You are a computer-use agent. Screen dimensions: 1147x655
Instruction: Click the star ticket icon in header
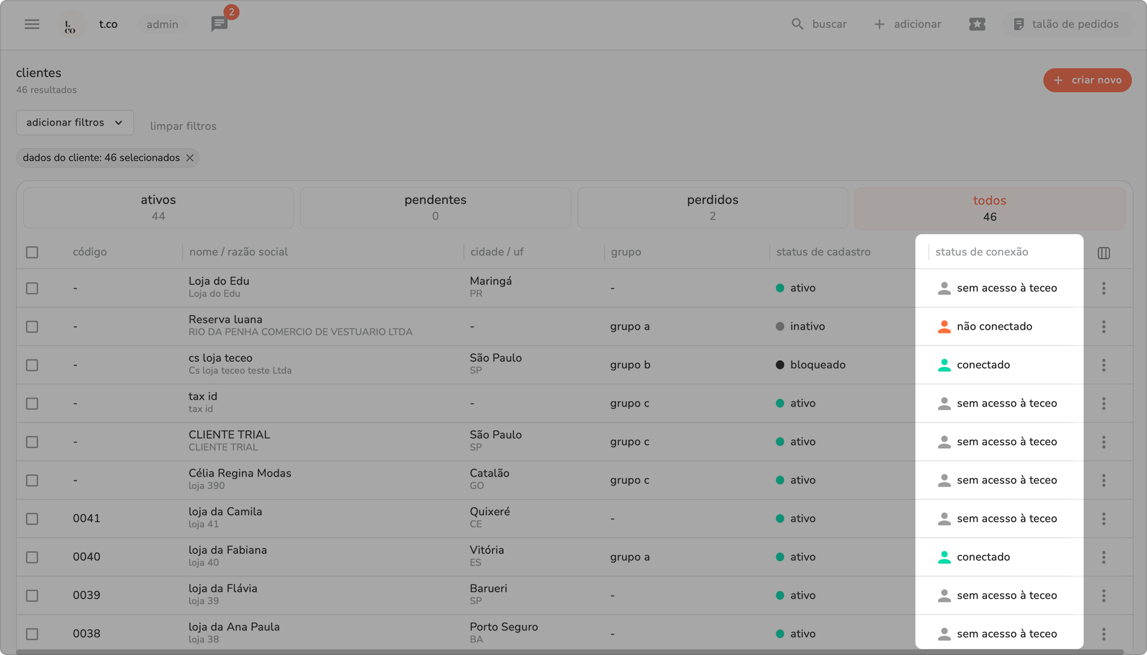(x=977, y=24)
